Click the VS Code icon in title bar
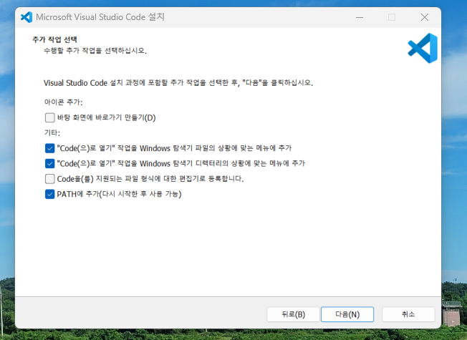The height and width of the screenshot is (340, 467). point(27,17)
